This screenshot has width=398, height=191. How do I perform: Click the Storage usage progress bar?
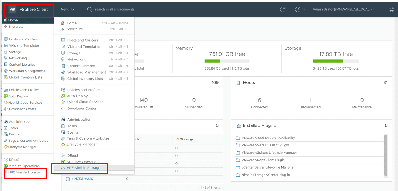(336, 61)
